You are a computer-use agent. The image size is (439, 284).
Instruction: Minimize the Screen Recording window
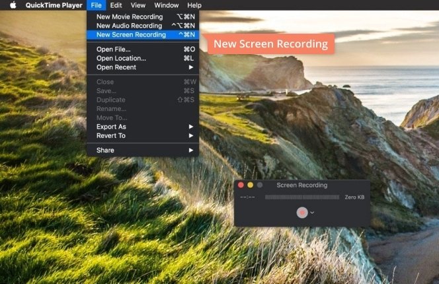click(x=251, y=185)
